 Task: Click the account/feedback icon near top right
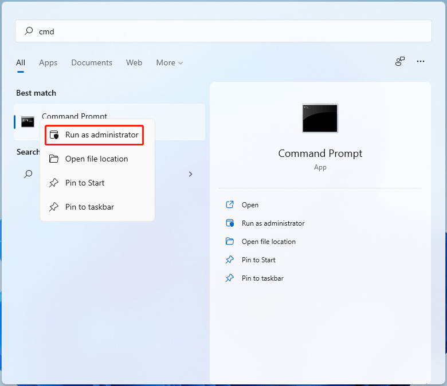point(399,61)
